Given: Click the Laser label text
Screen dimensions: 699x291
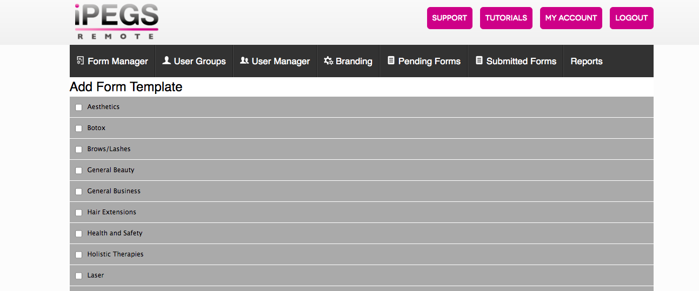Looking at the screenshot, I should [96, 275].
